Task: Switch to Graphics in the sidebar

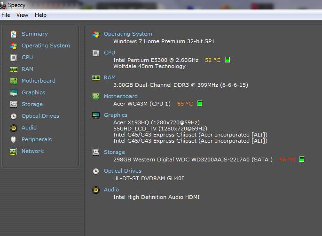Action: (x=33, y=92)
